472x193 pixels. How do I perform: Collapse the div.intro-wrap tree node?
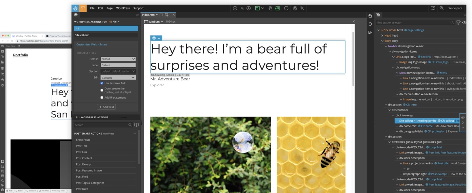(x=393, y=115)
